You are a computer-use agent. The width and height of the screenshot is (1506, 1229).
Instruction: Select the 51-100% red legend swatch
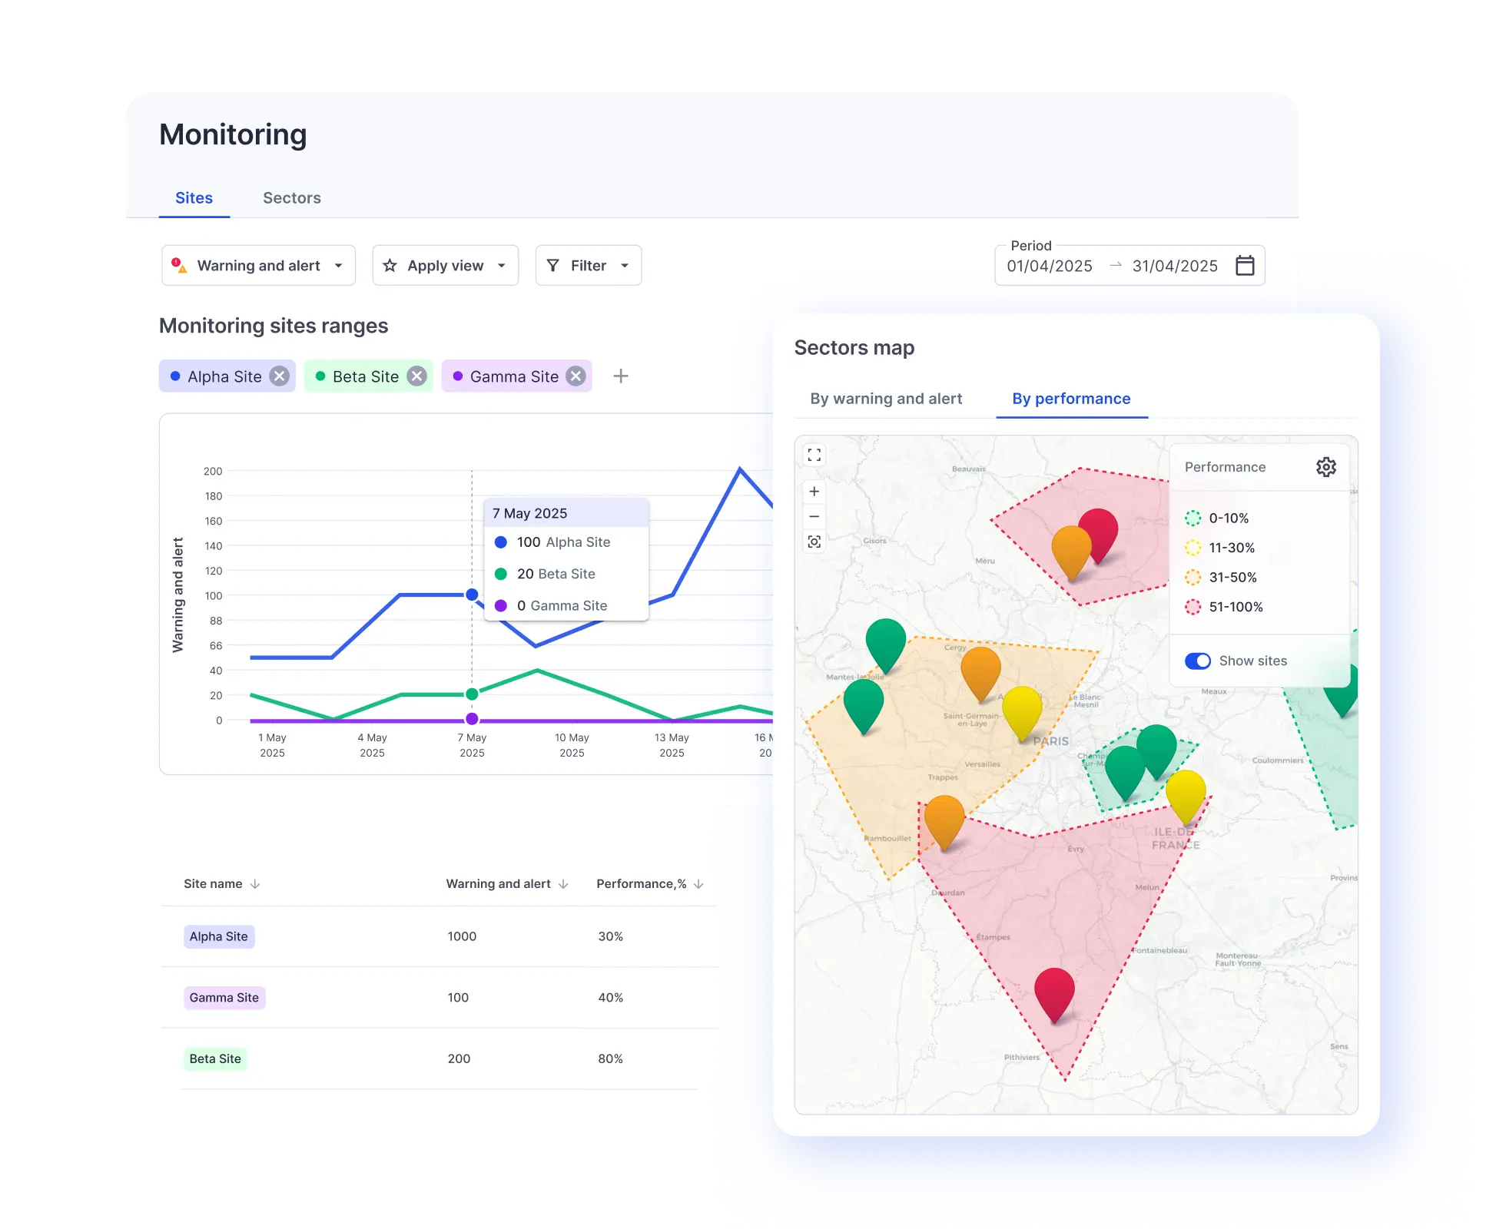[1193, 606]
